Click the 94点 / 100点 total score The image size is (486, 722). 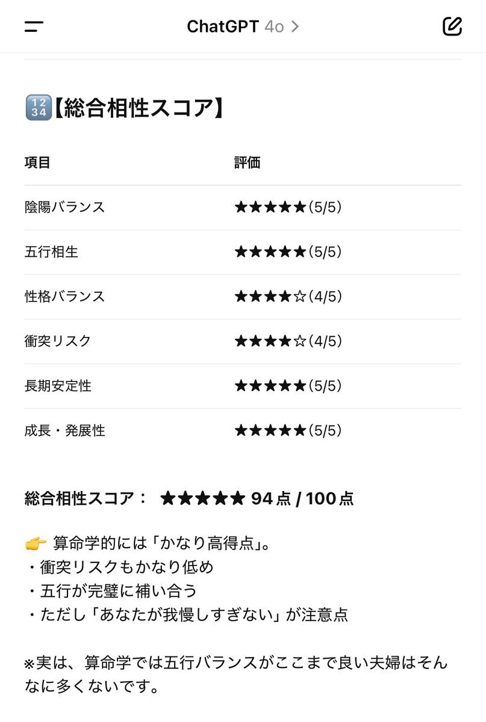point(302,499)
